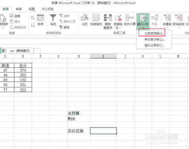Open the 办公标签 ribbon tab
189x149 pixels.
(x=48, y=9)
